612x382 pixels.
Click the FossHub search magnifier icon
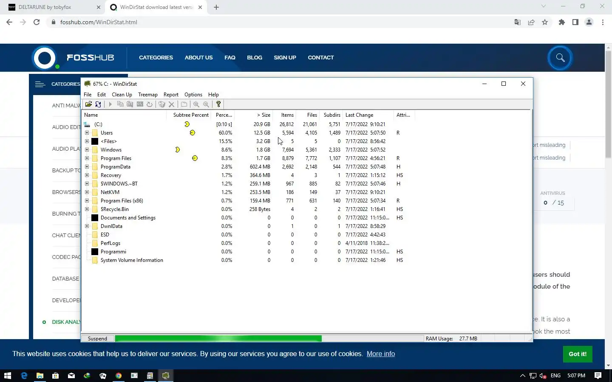tap(560, 58)
